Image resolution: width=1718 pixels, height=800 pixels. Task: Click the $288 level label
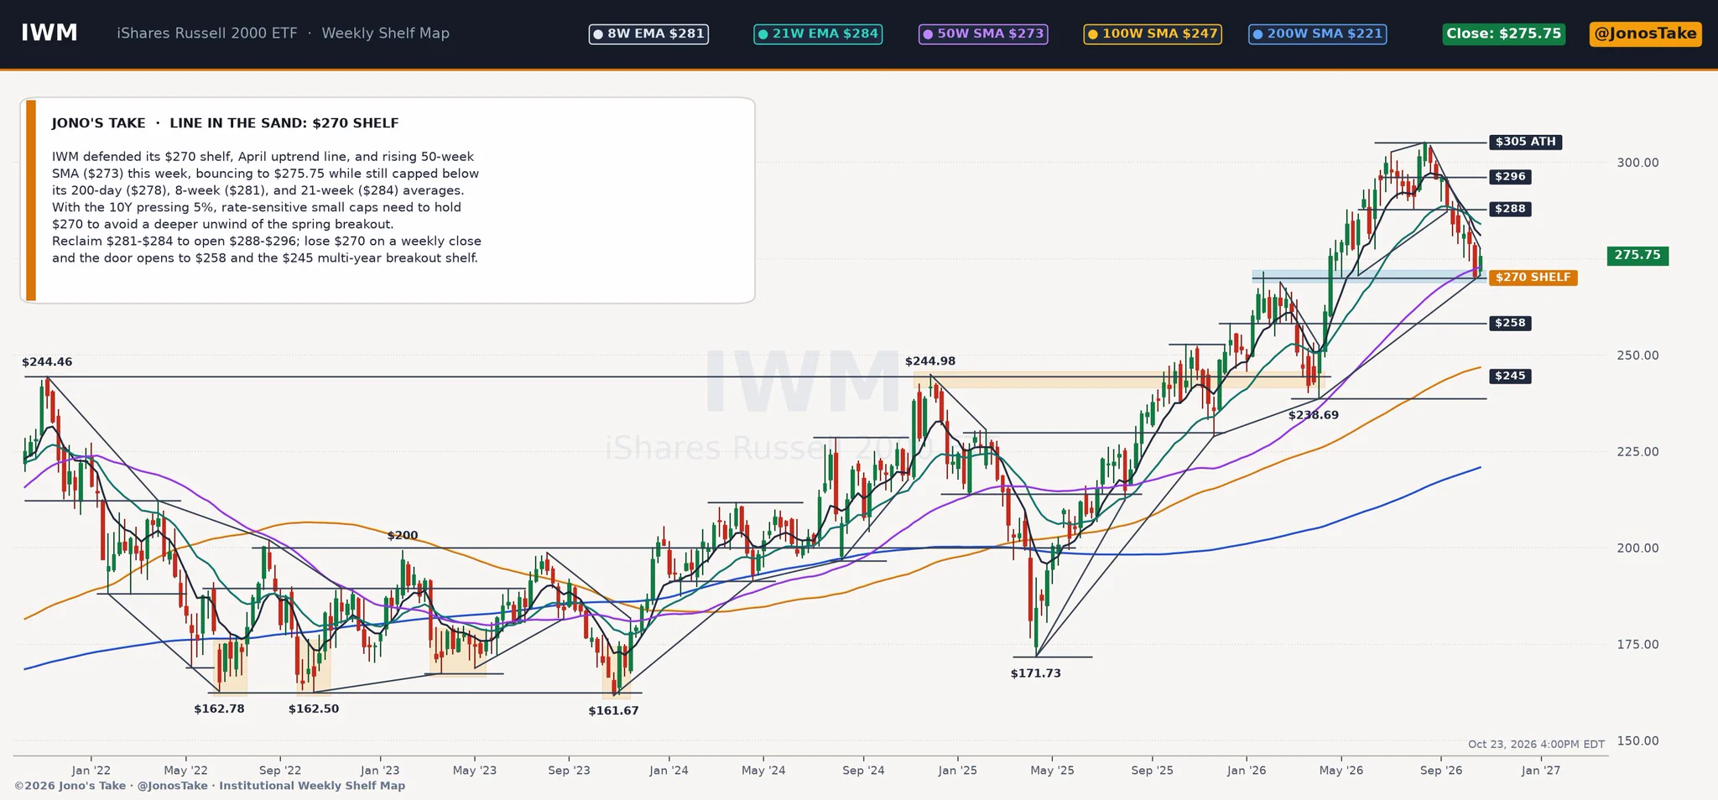[x=1510, y=209]
